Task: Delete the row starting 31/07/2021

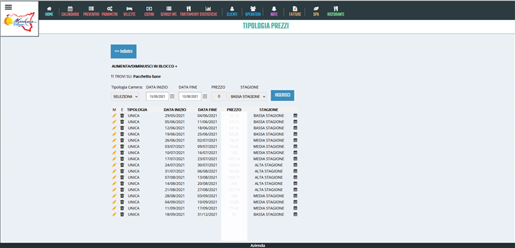Action: click(122, 171)
